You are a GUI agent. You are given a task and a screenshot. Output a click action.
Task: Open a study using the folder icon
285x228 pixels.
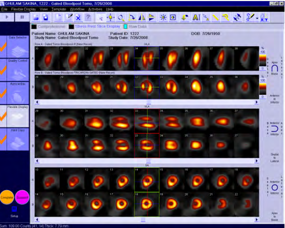pos(36,18)
